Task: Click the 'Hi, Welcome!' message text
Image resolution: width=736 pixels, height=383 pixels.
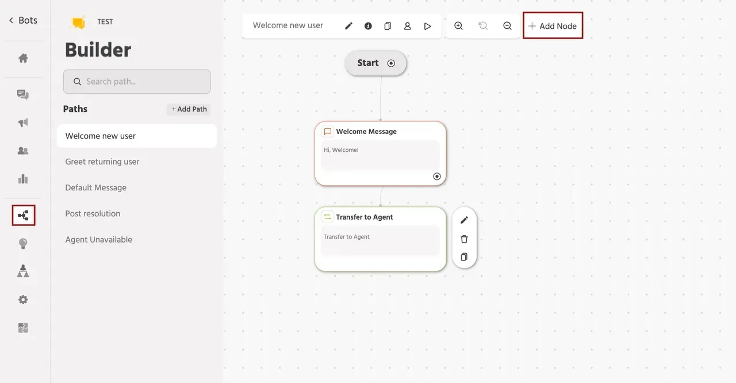Action: 341,150
